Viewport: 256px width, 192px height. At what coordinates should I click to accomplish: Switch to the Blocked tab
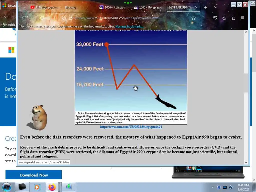click(x=70, y=7)
